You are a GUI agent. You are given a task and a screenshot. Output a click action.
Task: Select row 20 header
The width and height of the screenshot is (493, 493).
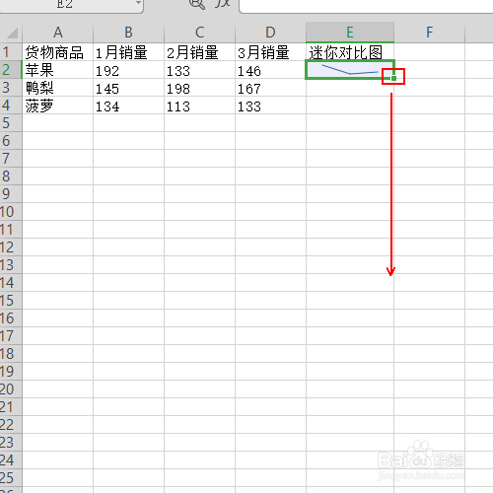[11, 389]
